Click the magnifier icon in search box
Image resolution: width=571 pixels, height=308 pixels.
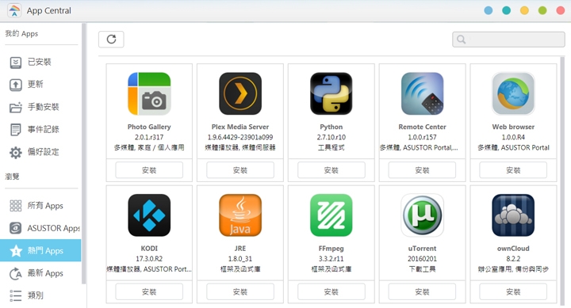pyautogui.click(x=461, y=40)
